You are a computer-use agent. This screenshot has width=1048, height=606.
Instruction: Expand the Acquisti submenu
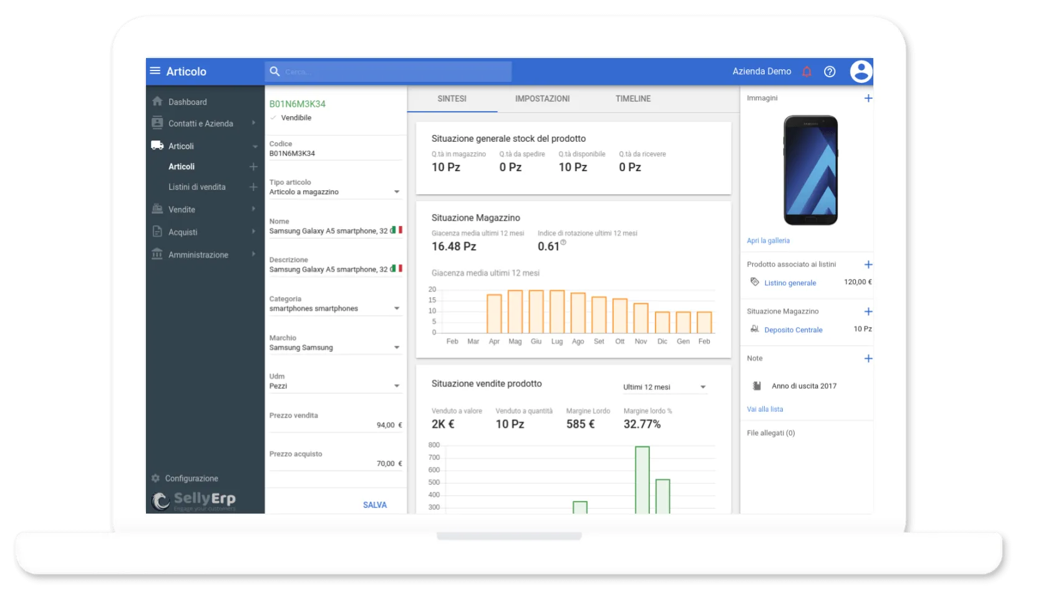tap(254, 232)
